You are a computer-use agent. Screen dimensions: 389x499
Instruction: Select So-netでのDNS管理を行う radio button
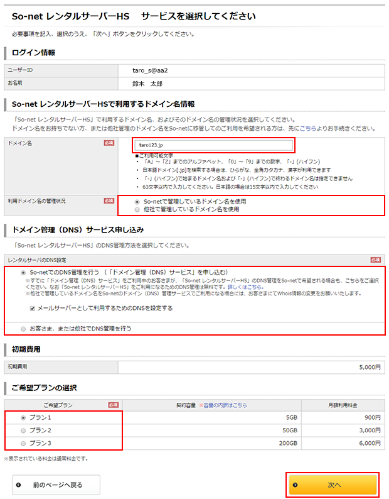coord(24,273)
